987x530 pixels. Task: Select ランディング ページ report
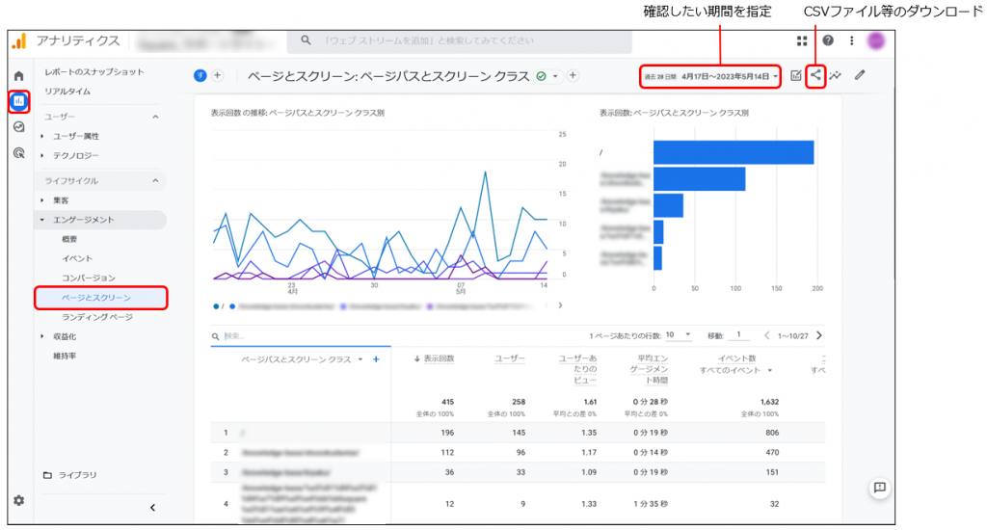click(x=97, y=317)
